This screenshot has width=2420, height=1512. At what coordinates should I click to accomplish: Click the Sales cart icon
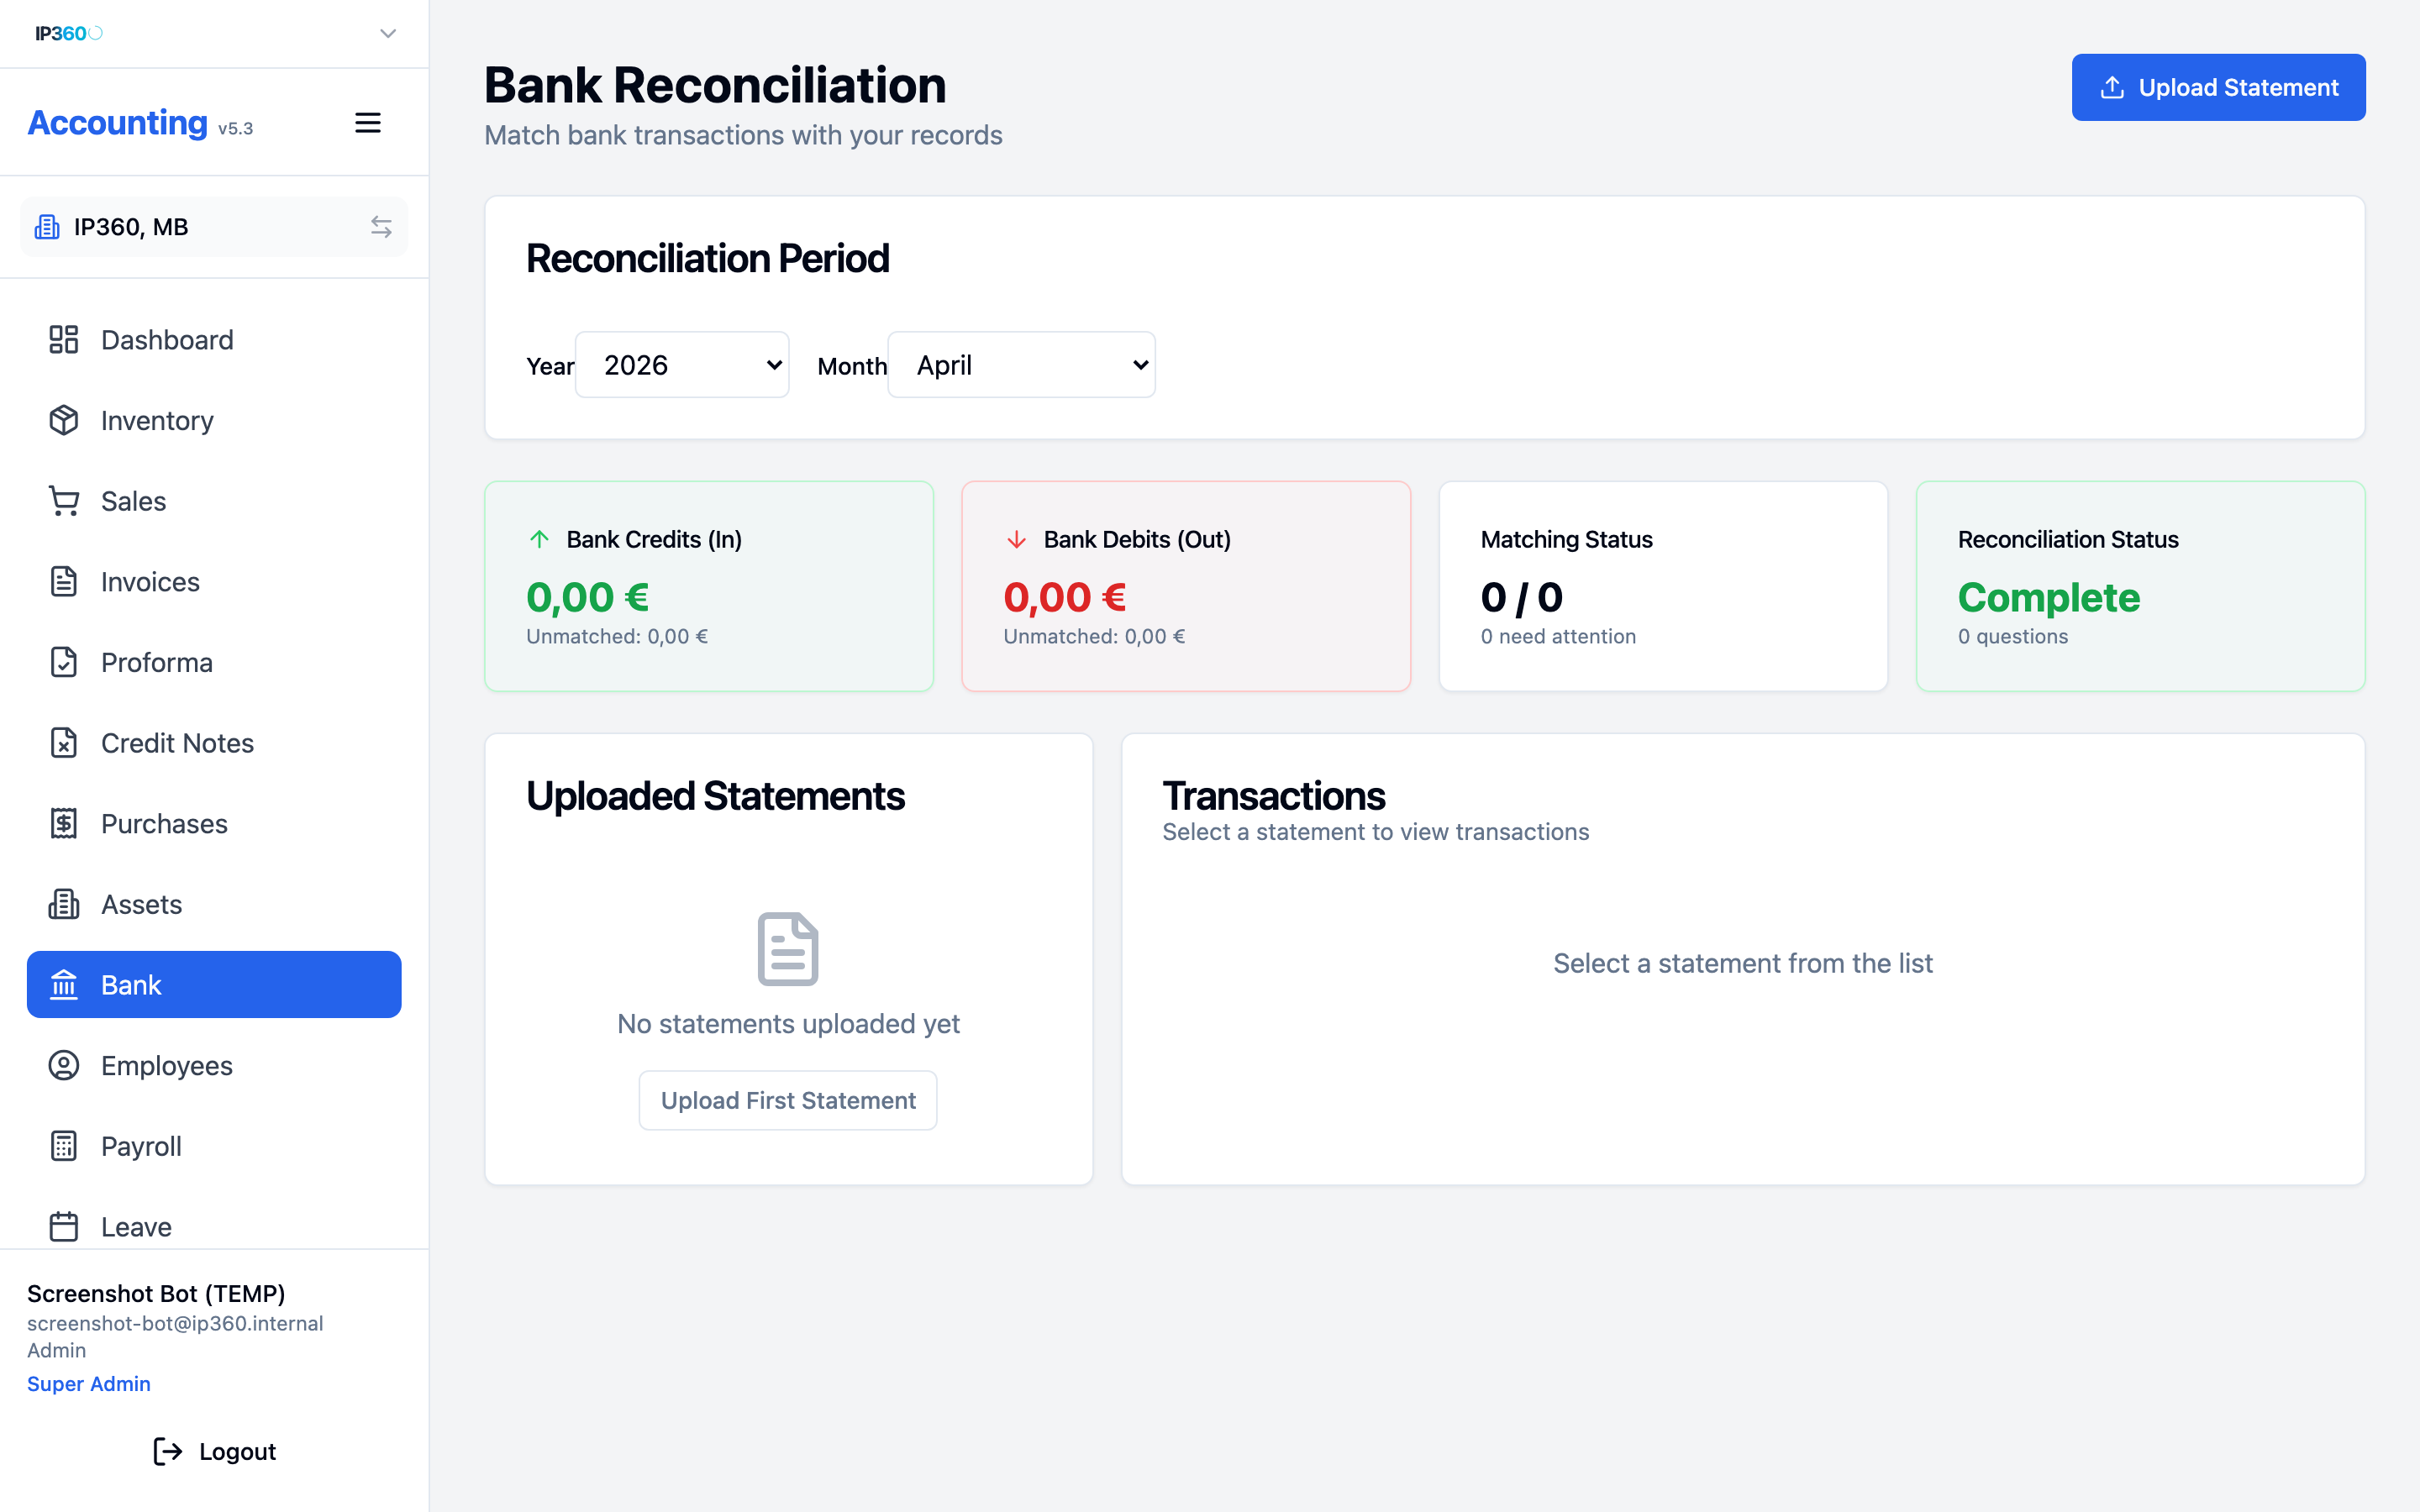(64, 501)
